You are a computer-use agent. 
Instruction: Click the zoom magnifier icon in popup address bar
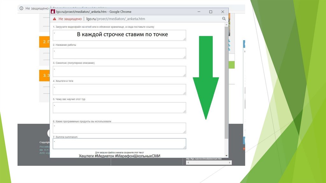click(x=224, y=19)
